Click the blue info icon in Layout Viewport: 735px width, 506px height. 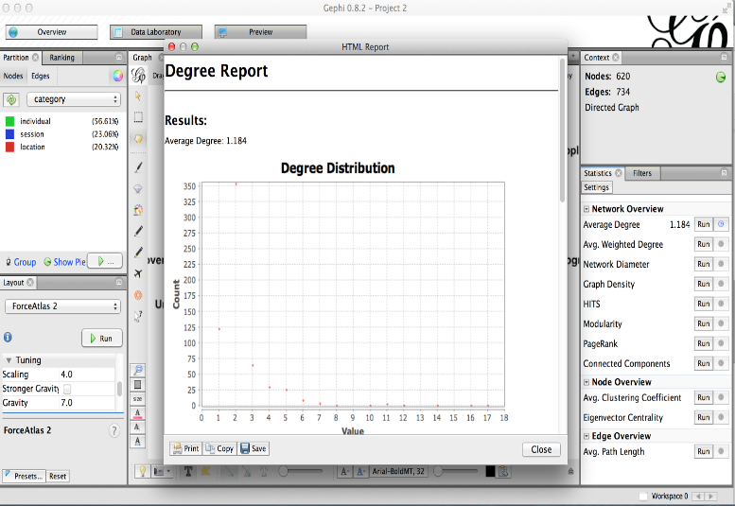8,337
